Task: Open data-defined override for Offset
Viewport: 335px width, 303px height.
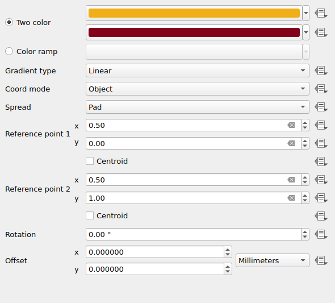Action: click(321, 260)
